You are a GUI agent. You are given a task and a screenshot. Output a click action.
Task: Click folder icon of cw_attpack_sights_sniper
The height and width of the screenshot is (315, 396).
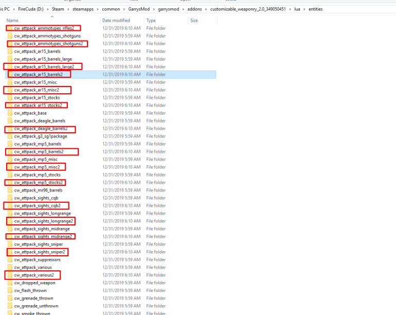10,244
